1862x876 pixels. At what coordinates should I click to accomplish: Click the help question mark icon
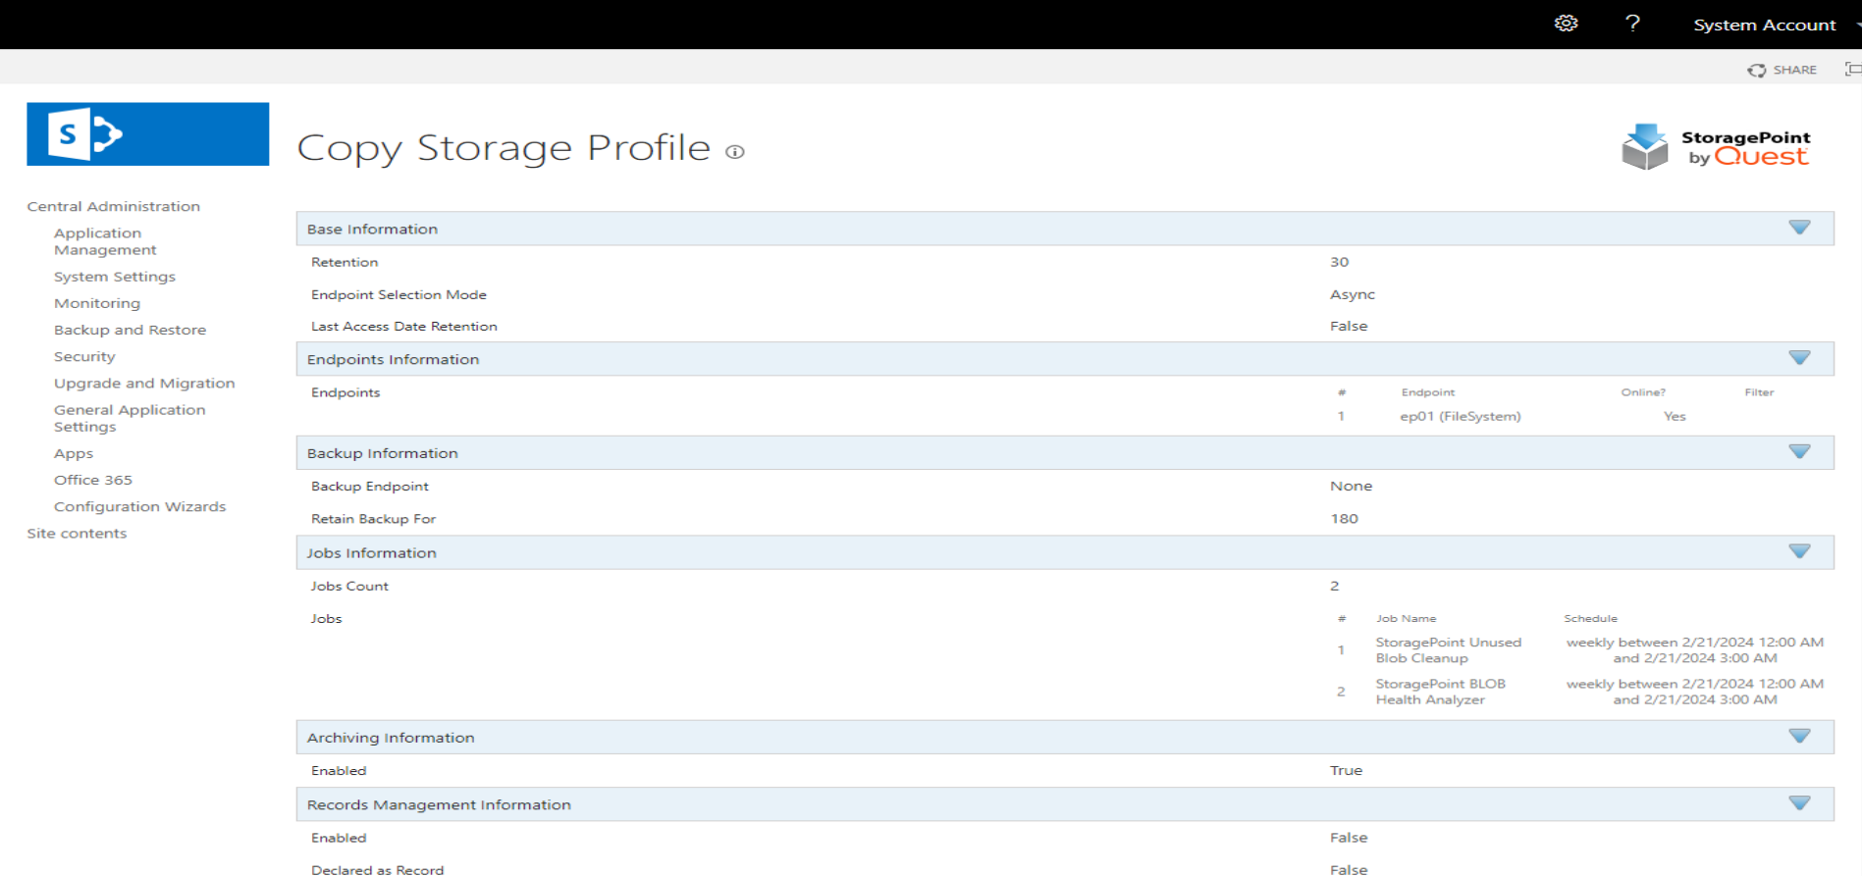[x=1632, y=24]
